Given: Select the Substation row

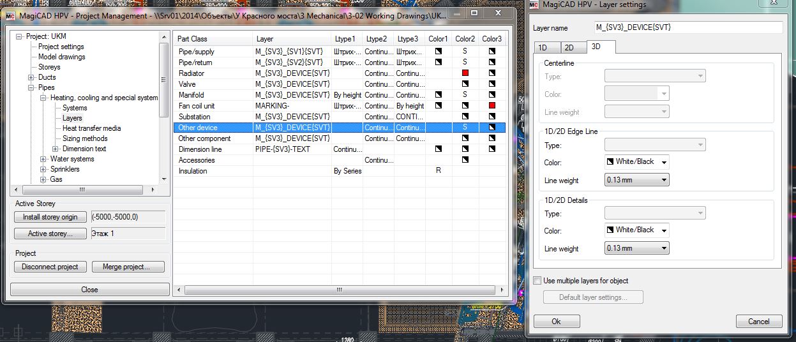Looking at the screenshot, I should [x=340, y=117].
